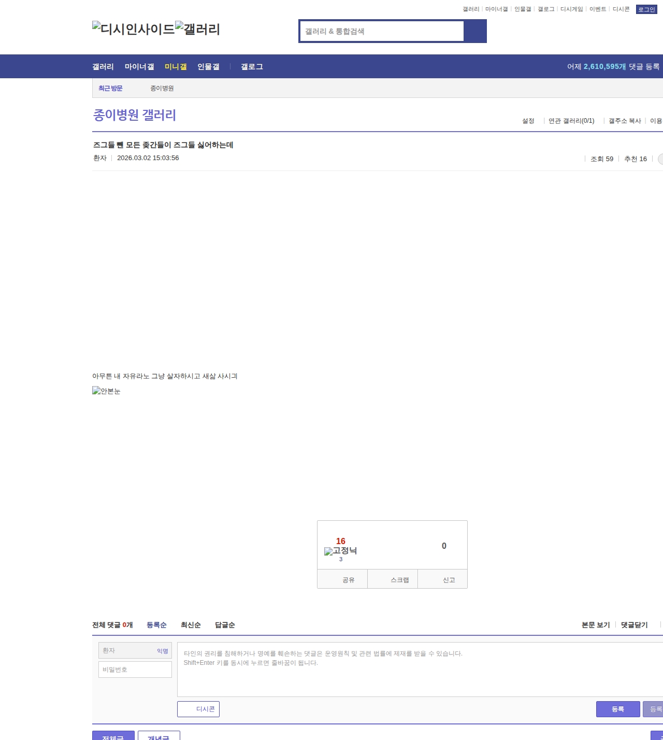Click the 최근 방문 label
This screenshot has width=663, height=740.
click(x=110, y=88)
